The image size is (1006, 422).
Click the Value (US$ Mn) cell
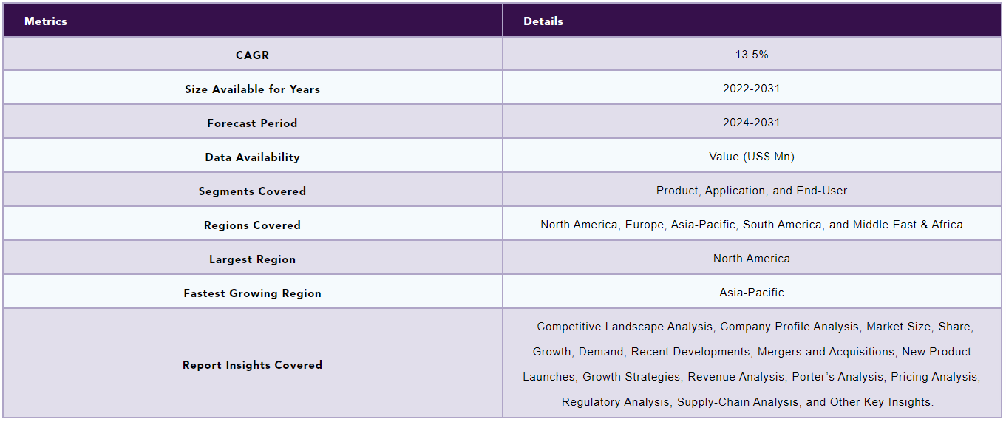coord(752,156)
